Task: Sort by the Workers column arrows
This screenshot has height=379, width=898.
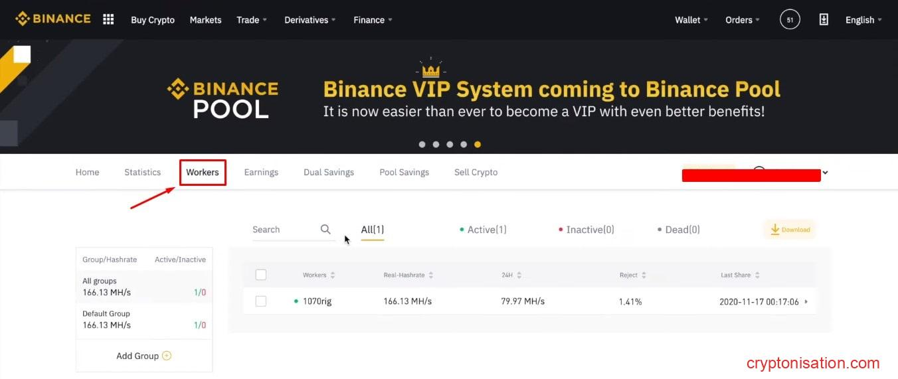Action: [x=333, y=275]
